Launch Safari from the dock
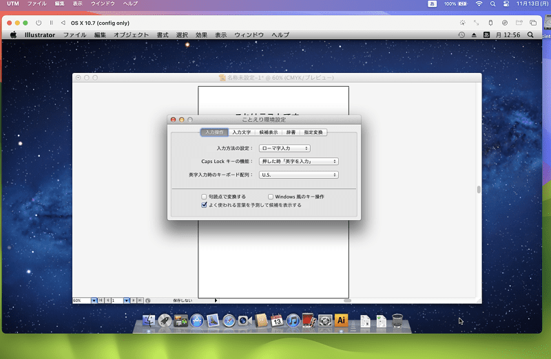This screenshot has width=551, height=359. [229, 320]
